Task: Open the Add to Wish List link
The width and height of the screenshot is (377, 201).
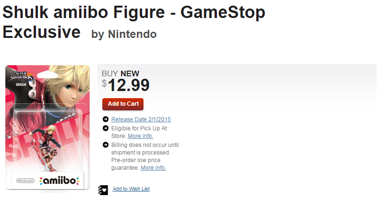Action: (131, 189)
